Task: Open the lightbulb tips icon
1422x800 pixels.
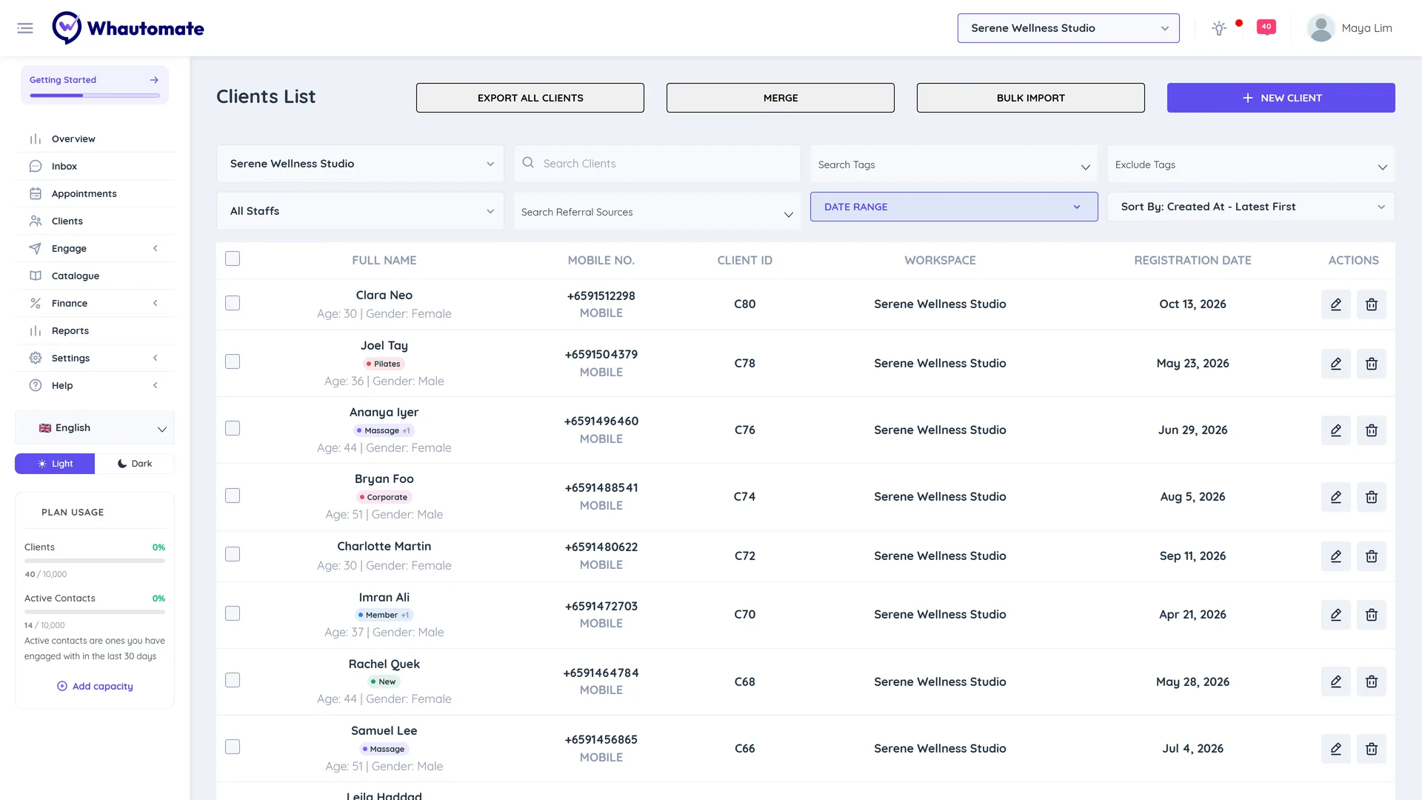Action: coord(1218,28)
